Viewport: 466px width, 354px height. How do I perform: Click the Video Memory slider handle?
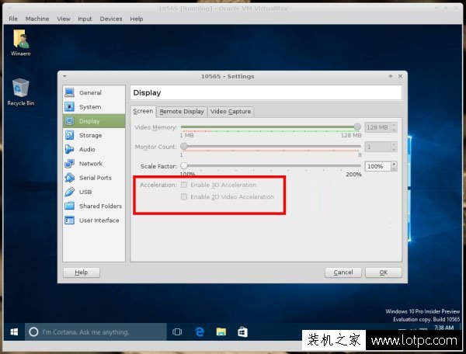tap(357, 127)
